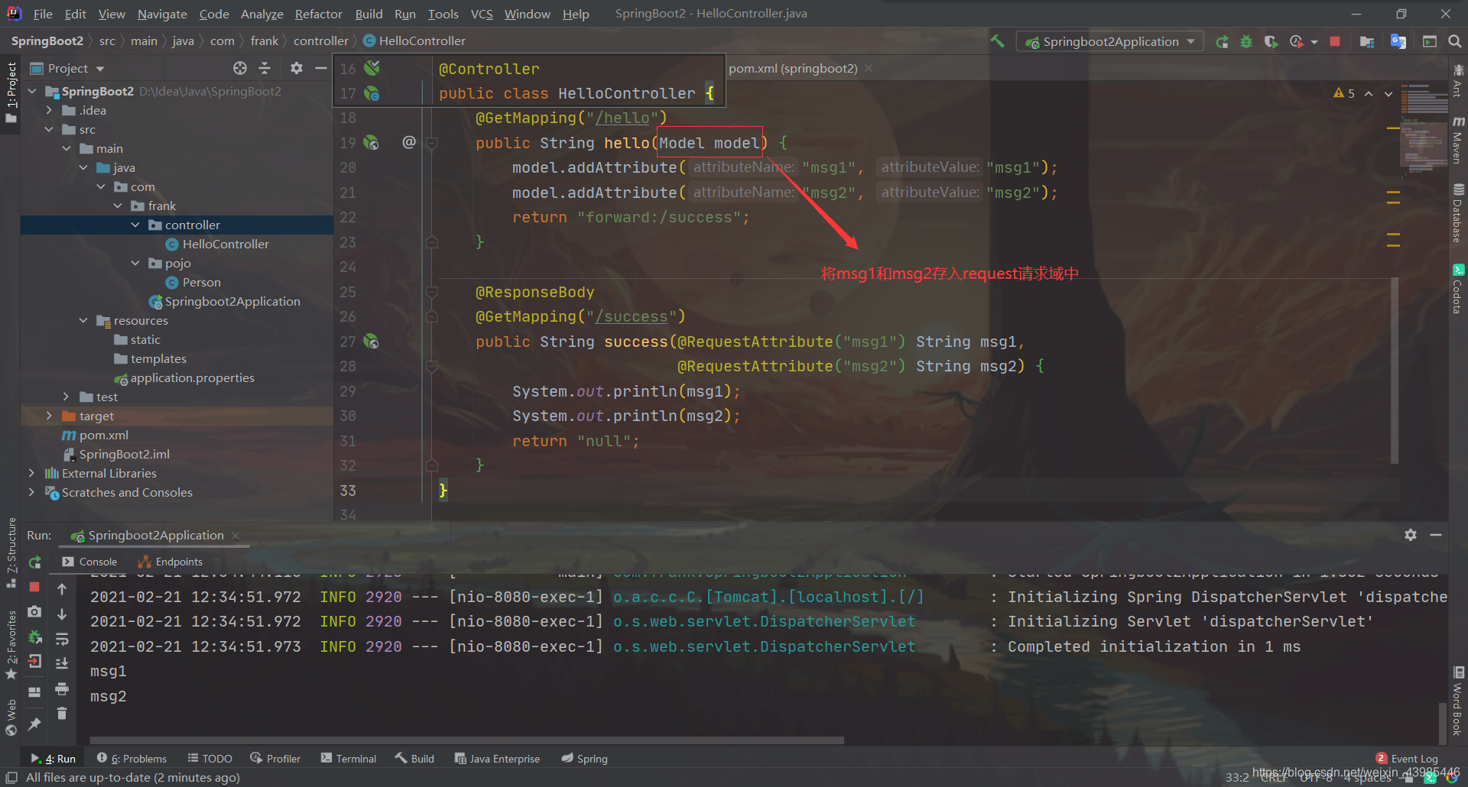This screenshot has width=1468, height=787.
Task: Switch to pom.xml (springboot2) editor tab
Action: click(793, 69)
